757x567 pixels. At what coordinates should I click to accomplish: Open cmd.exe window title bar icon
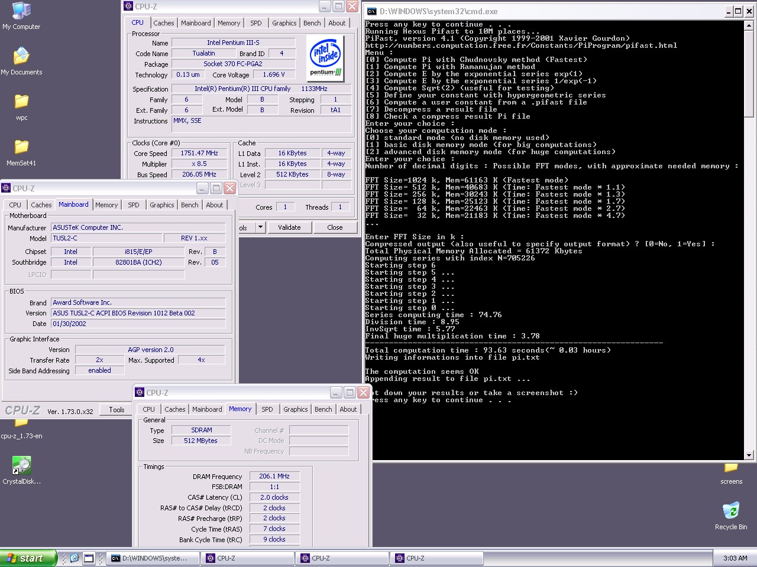point(371,11)
